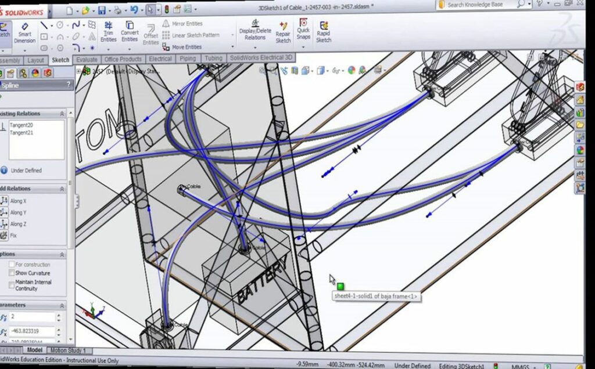Collapse the Existing Relations section

[x=63, y=114]
